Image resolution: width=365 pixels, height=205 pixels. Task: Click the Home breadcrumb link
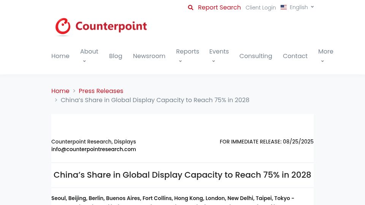[x=60, y=91]
